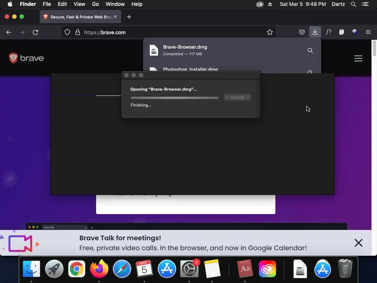Open a new browser tab
This screenshot has height=283, width=377.
point(129,17)
